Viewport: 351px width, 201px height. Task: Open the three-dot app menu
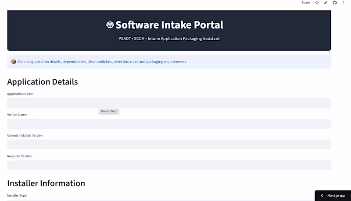click(x=343, y=3)
